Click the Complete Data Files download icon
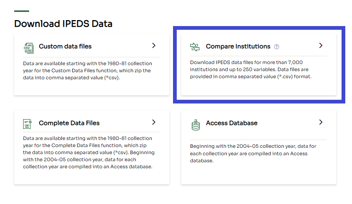 pos(27,124)
